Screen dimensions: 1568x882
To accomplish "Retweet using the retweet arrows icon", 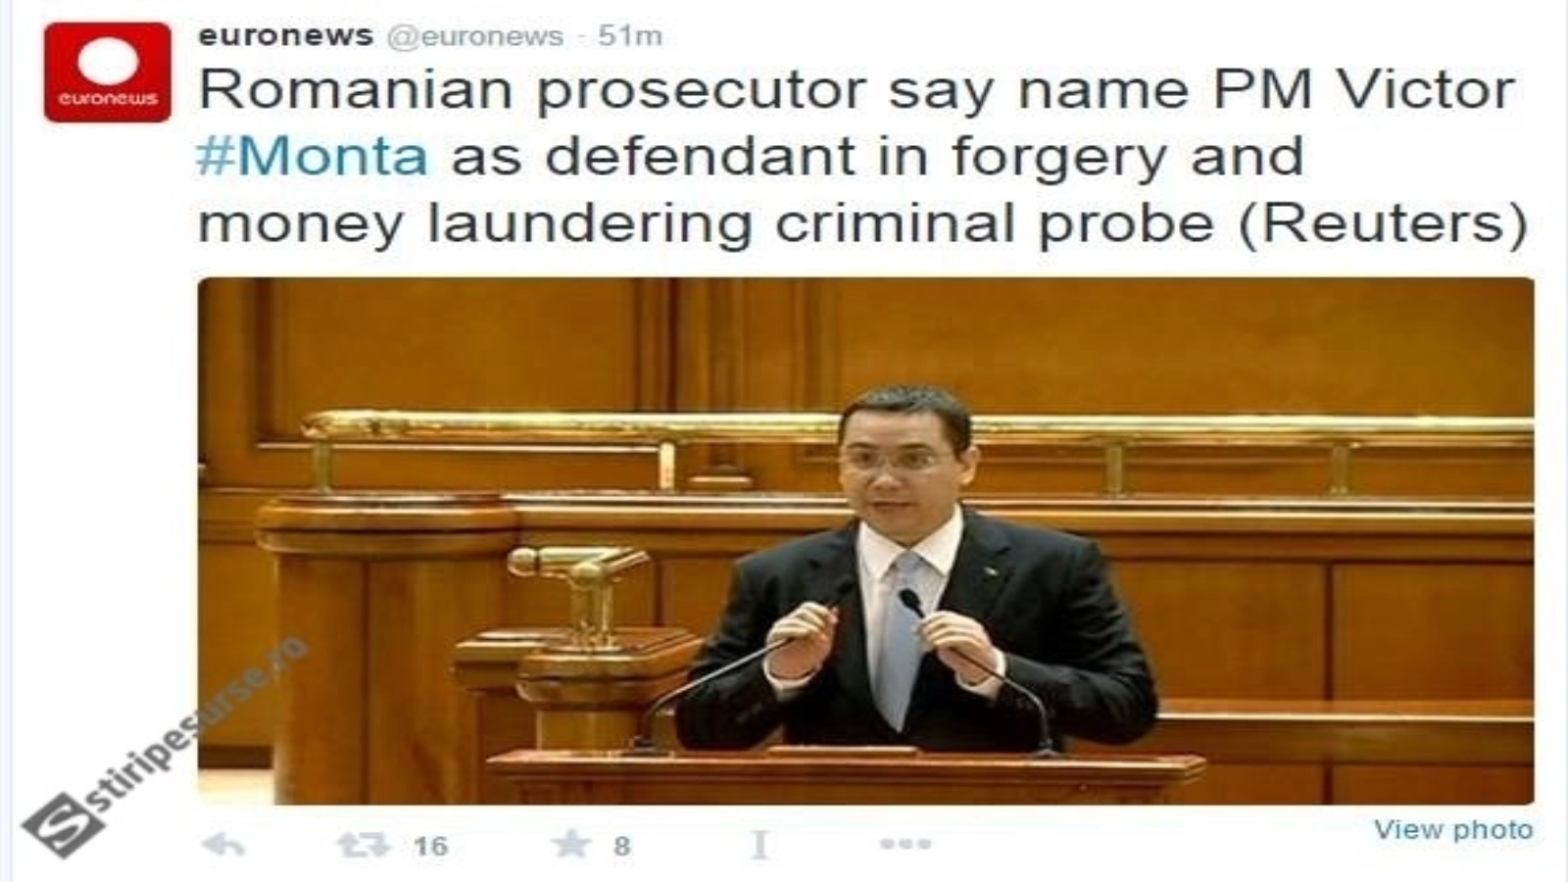I will pos(363,845).
